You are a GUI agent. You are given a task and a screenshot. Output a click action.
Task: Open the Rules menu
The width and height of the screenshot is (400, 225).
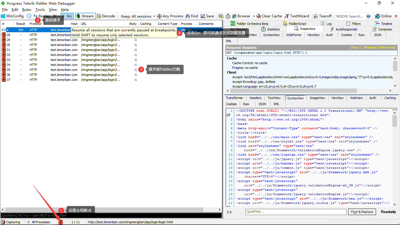tap(27, 10)
